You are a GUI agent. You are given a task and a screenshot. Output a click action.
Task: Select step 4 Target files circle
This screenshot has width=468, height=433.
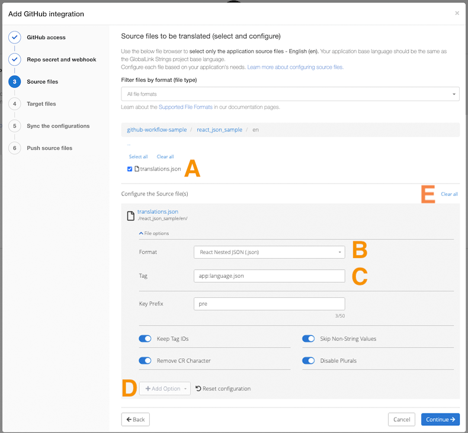click(15, 104)
